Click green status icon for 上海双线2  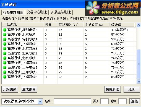(x=5, y=72)
